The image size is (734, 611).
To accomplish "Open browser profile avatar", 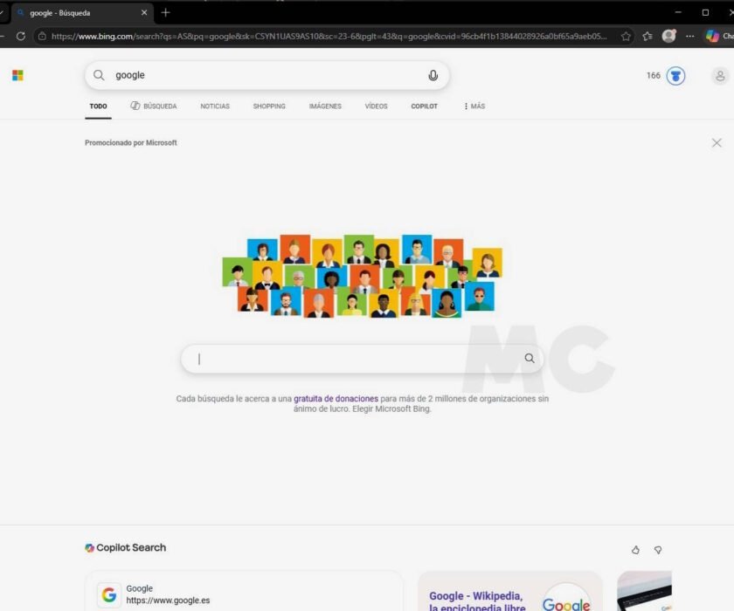I will click(669, 36).
